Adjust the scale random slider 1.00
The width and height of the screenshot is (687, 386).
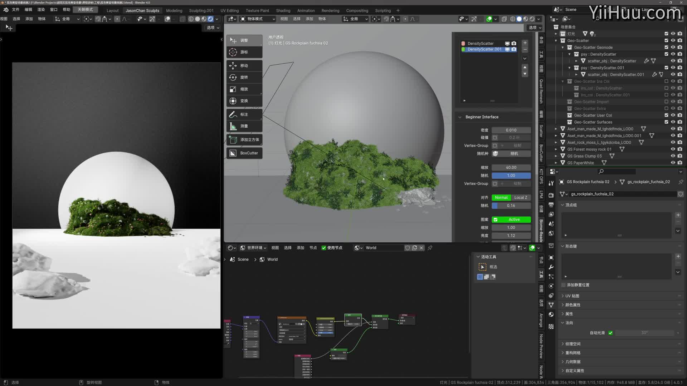(511, 175)
